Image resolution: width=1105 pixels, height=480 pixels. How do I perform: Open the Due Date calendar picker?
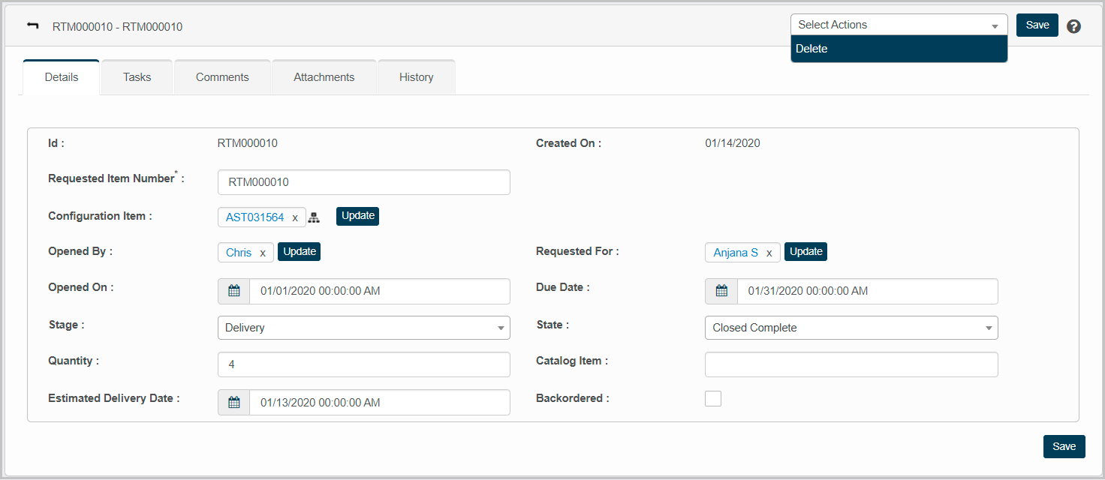[x=721, y=291]
